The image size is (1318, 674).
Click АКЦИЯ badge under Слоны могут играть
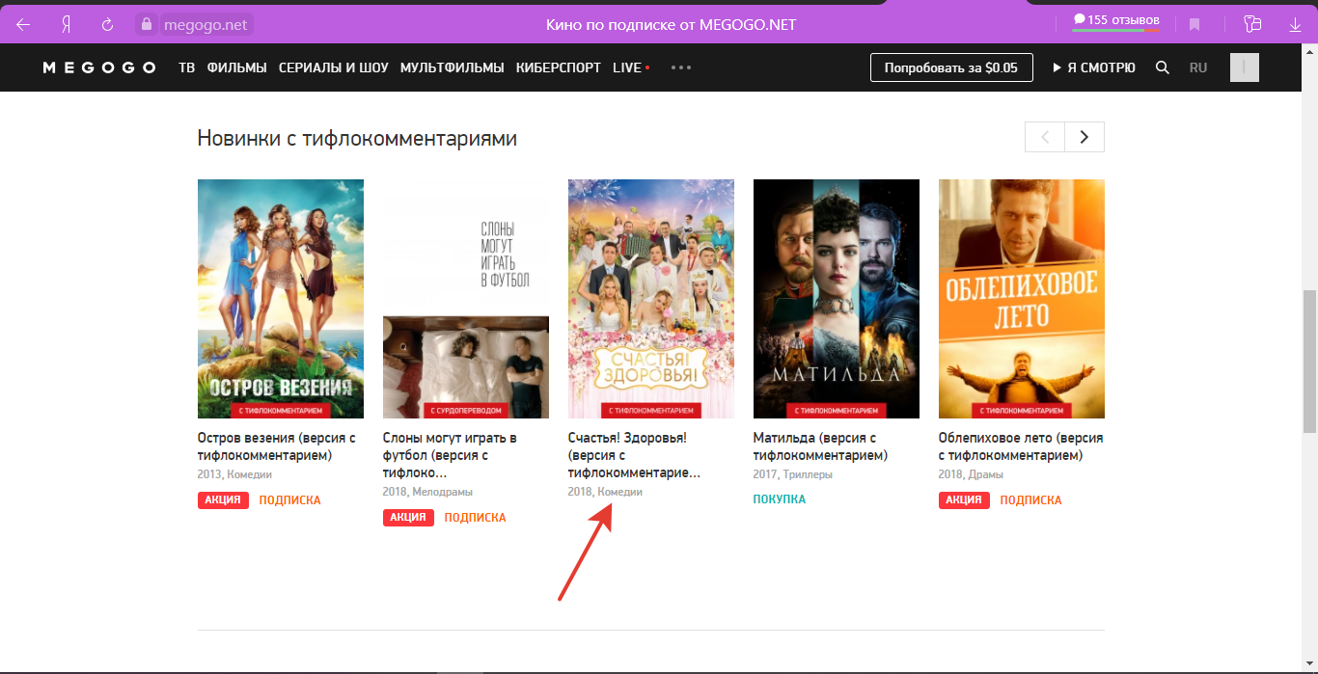pyautogui.click(x=409, y=518)
